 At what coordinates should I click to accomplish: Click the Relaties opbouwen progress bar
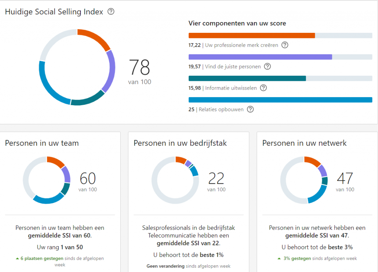click(x=281, y=100)
